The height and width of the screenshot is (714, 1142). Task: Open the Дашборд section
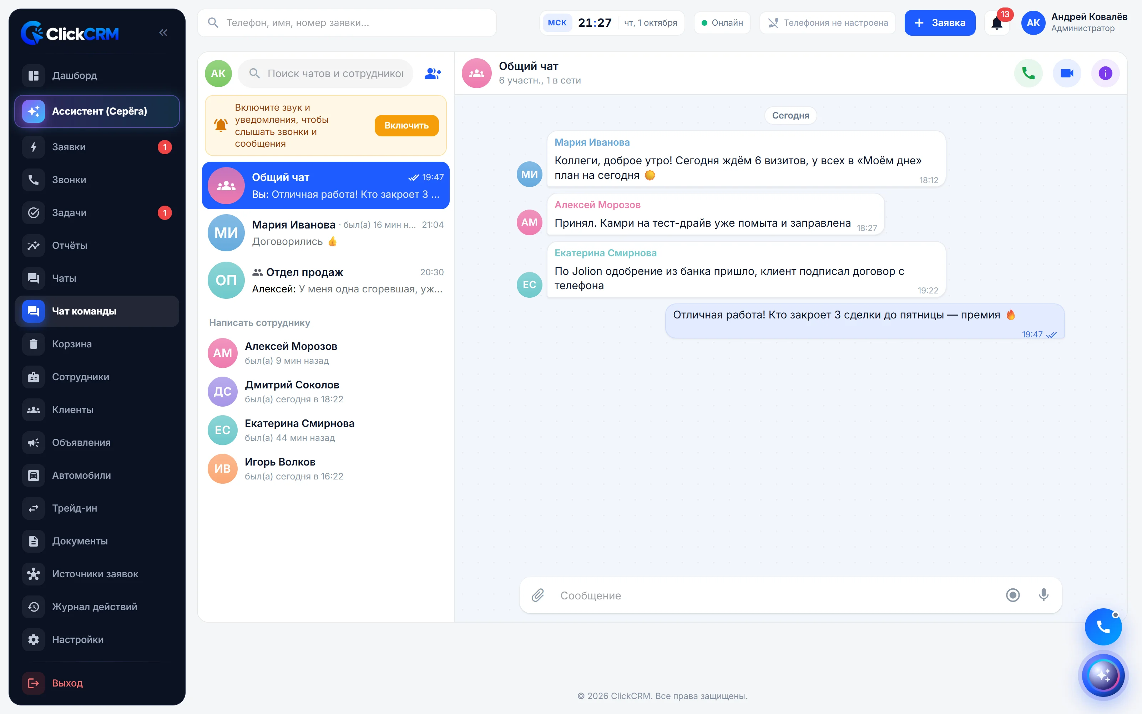97,76
